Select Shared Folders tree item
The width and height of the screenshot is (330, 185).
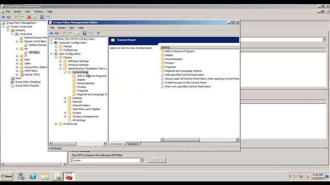81,105
